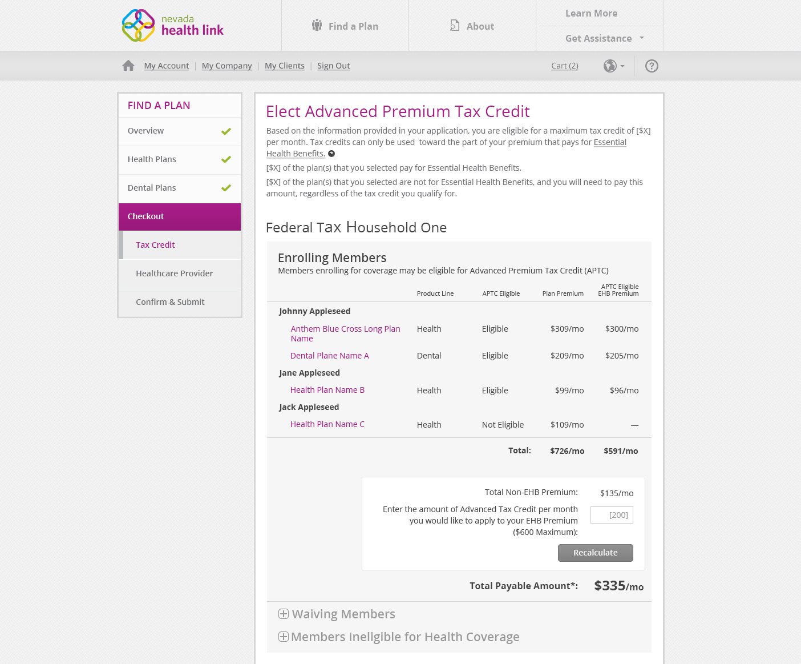Screen dimensions: 801x664
Task: Open the Find a Plan menu
Action: pyautogui.click(x=345, y=26)
